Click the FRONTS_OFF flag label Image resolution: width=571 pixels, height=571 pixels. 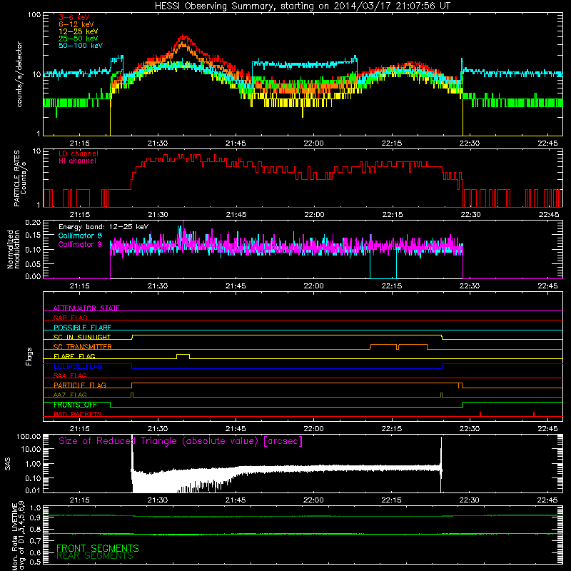[75, 405]
